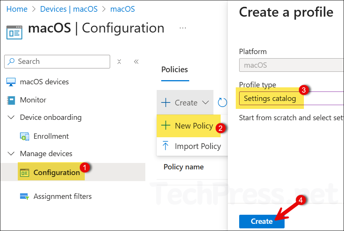Open Monitor in the sidebar
Image resolution: width=344 pixels, height=231 pixels.
[33, 100]
